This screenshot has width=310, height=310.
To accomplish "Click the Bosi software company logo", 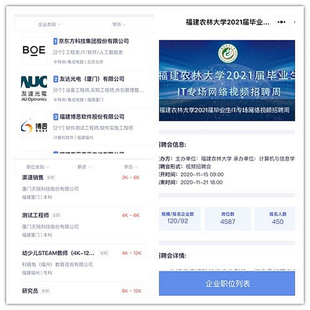I will [x=34, y=126].
